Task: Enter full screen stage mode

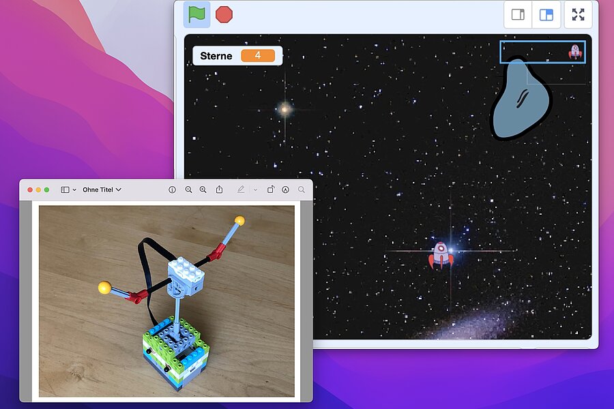Action: coord(578,15)
